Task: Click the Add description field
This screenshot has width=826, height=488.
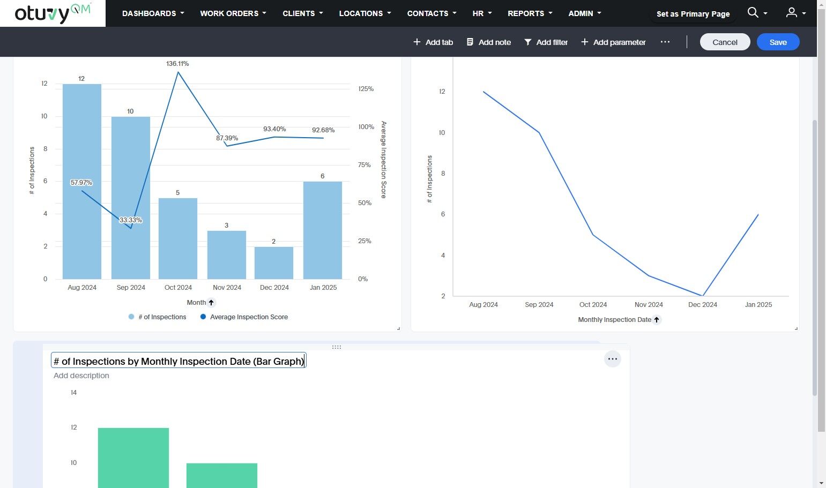Action: pos(81,376)
